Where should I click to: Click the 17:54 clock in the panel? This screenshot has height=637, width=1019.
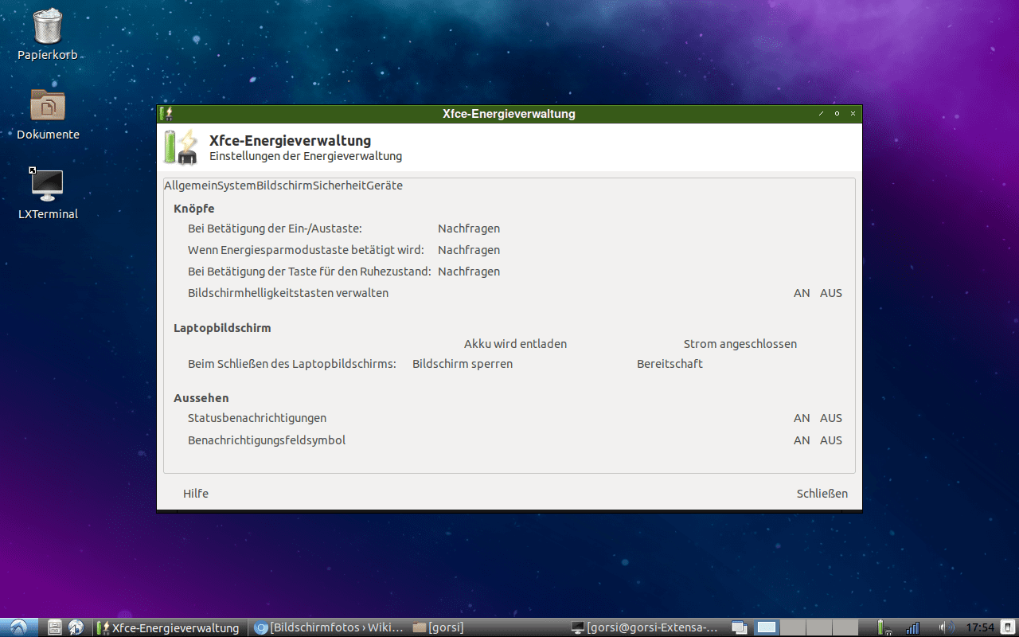tap(980, 627)
